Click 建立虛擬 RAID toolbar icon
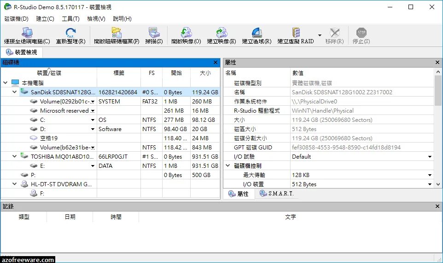The height and width of the screenshot is (263, 443). pyautogui.click(x=296, y=33)
